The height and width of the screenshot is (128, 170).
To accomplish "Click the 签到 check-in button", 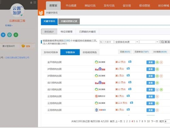I will point(26,46).
